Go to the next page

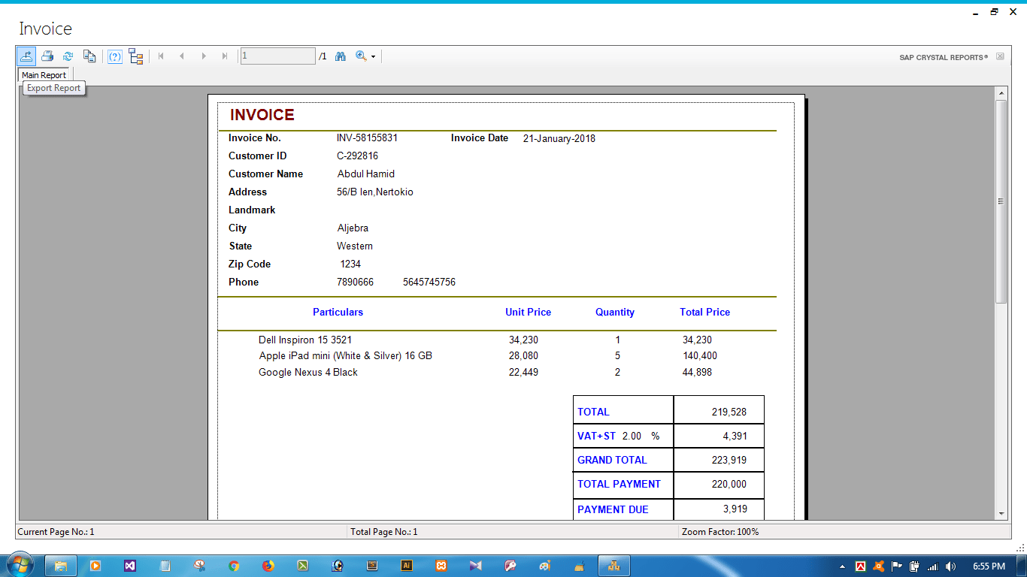(204, 56)
